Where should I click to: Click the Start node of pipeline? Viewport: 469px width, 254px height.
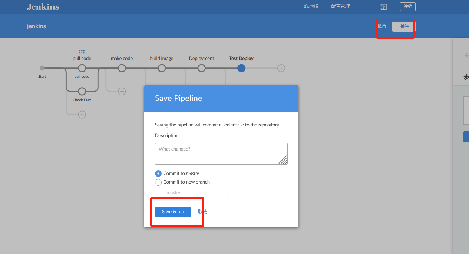tap(42, 68)
